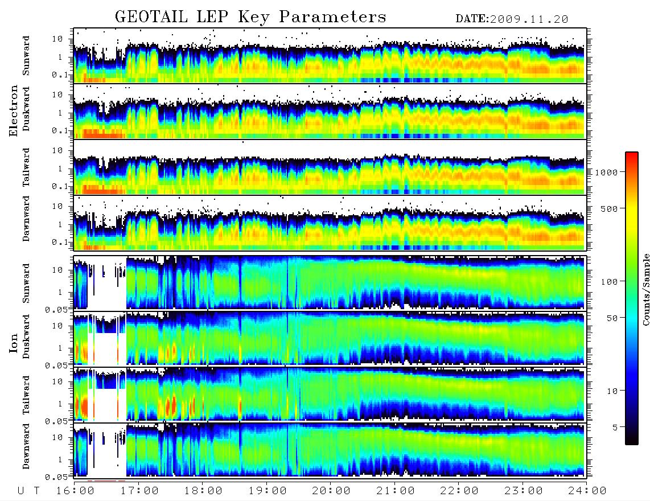Click the "U T" time axis label
650x501 pixels.
pos(28,491)
